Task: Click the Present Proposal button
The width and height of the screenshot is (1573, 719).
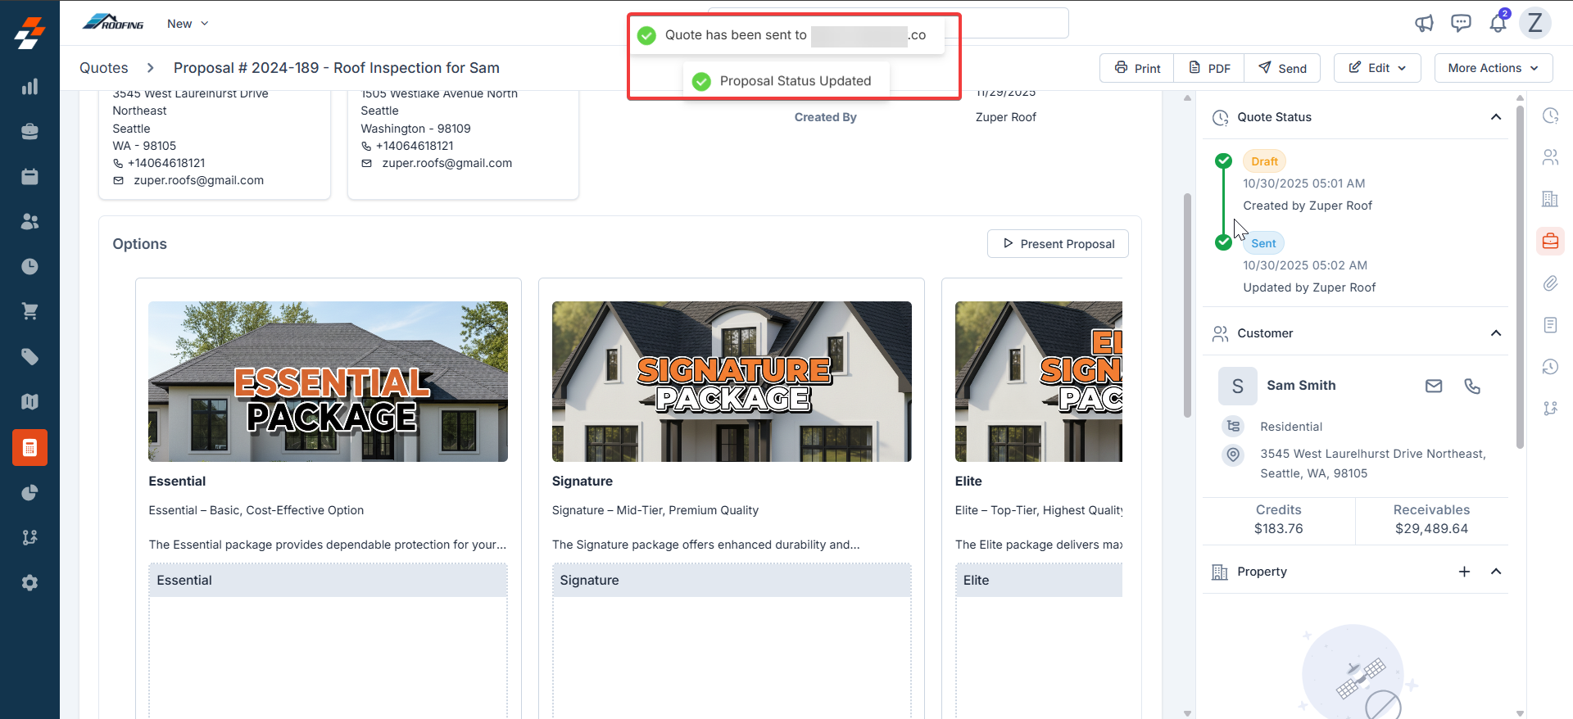Action: (x=1058, y=244)
